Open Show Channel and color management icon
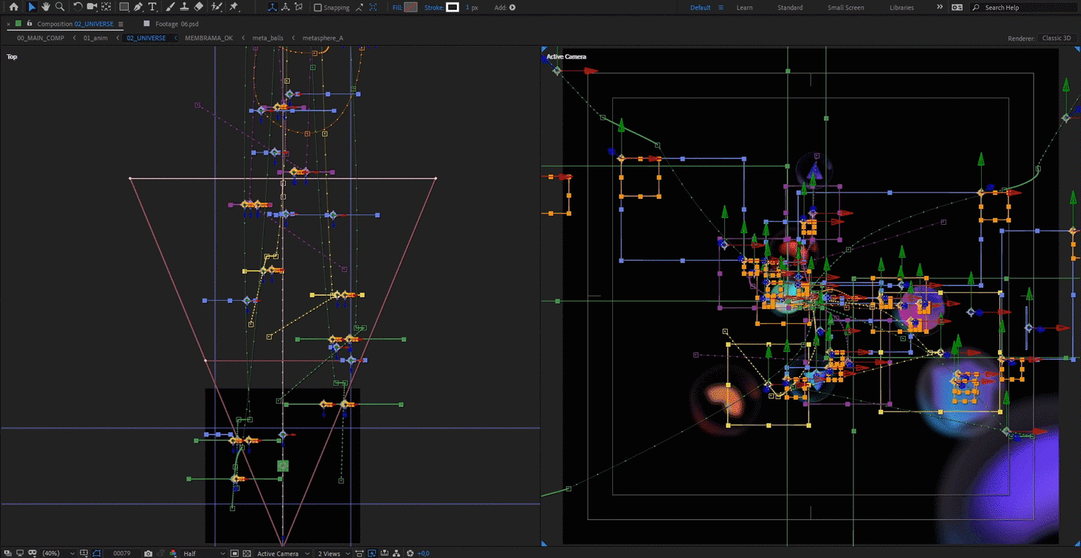This screenshot has width=1081, height=558. pyautogui.click(x=173, y=553)
